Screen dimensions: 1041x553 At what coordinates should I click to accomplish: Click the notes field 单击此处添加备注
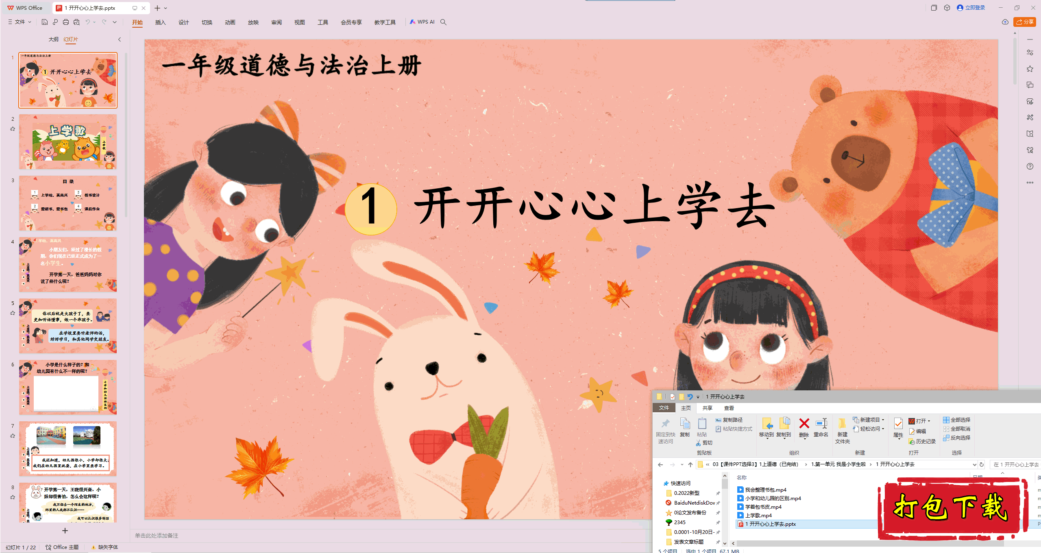pos(157,536)
